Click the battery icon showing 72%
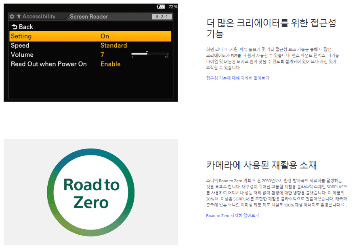The height and width of the screenshot is (249, 357). pyautogui.click(x=161, y=6)
